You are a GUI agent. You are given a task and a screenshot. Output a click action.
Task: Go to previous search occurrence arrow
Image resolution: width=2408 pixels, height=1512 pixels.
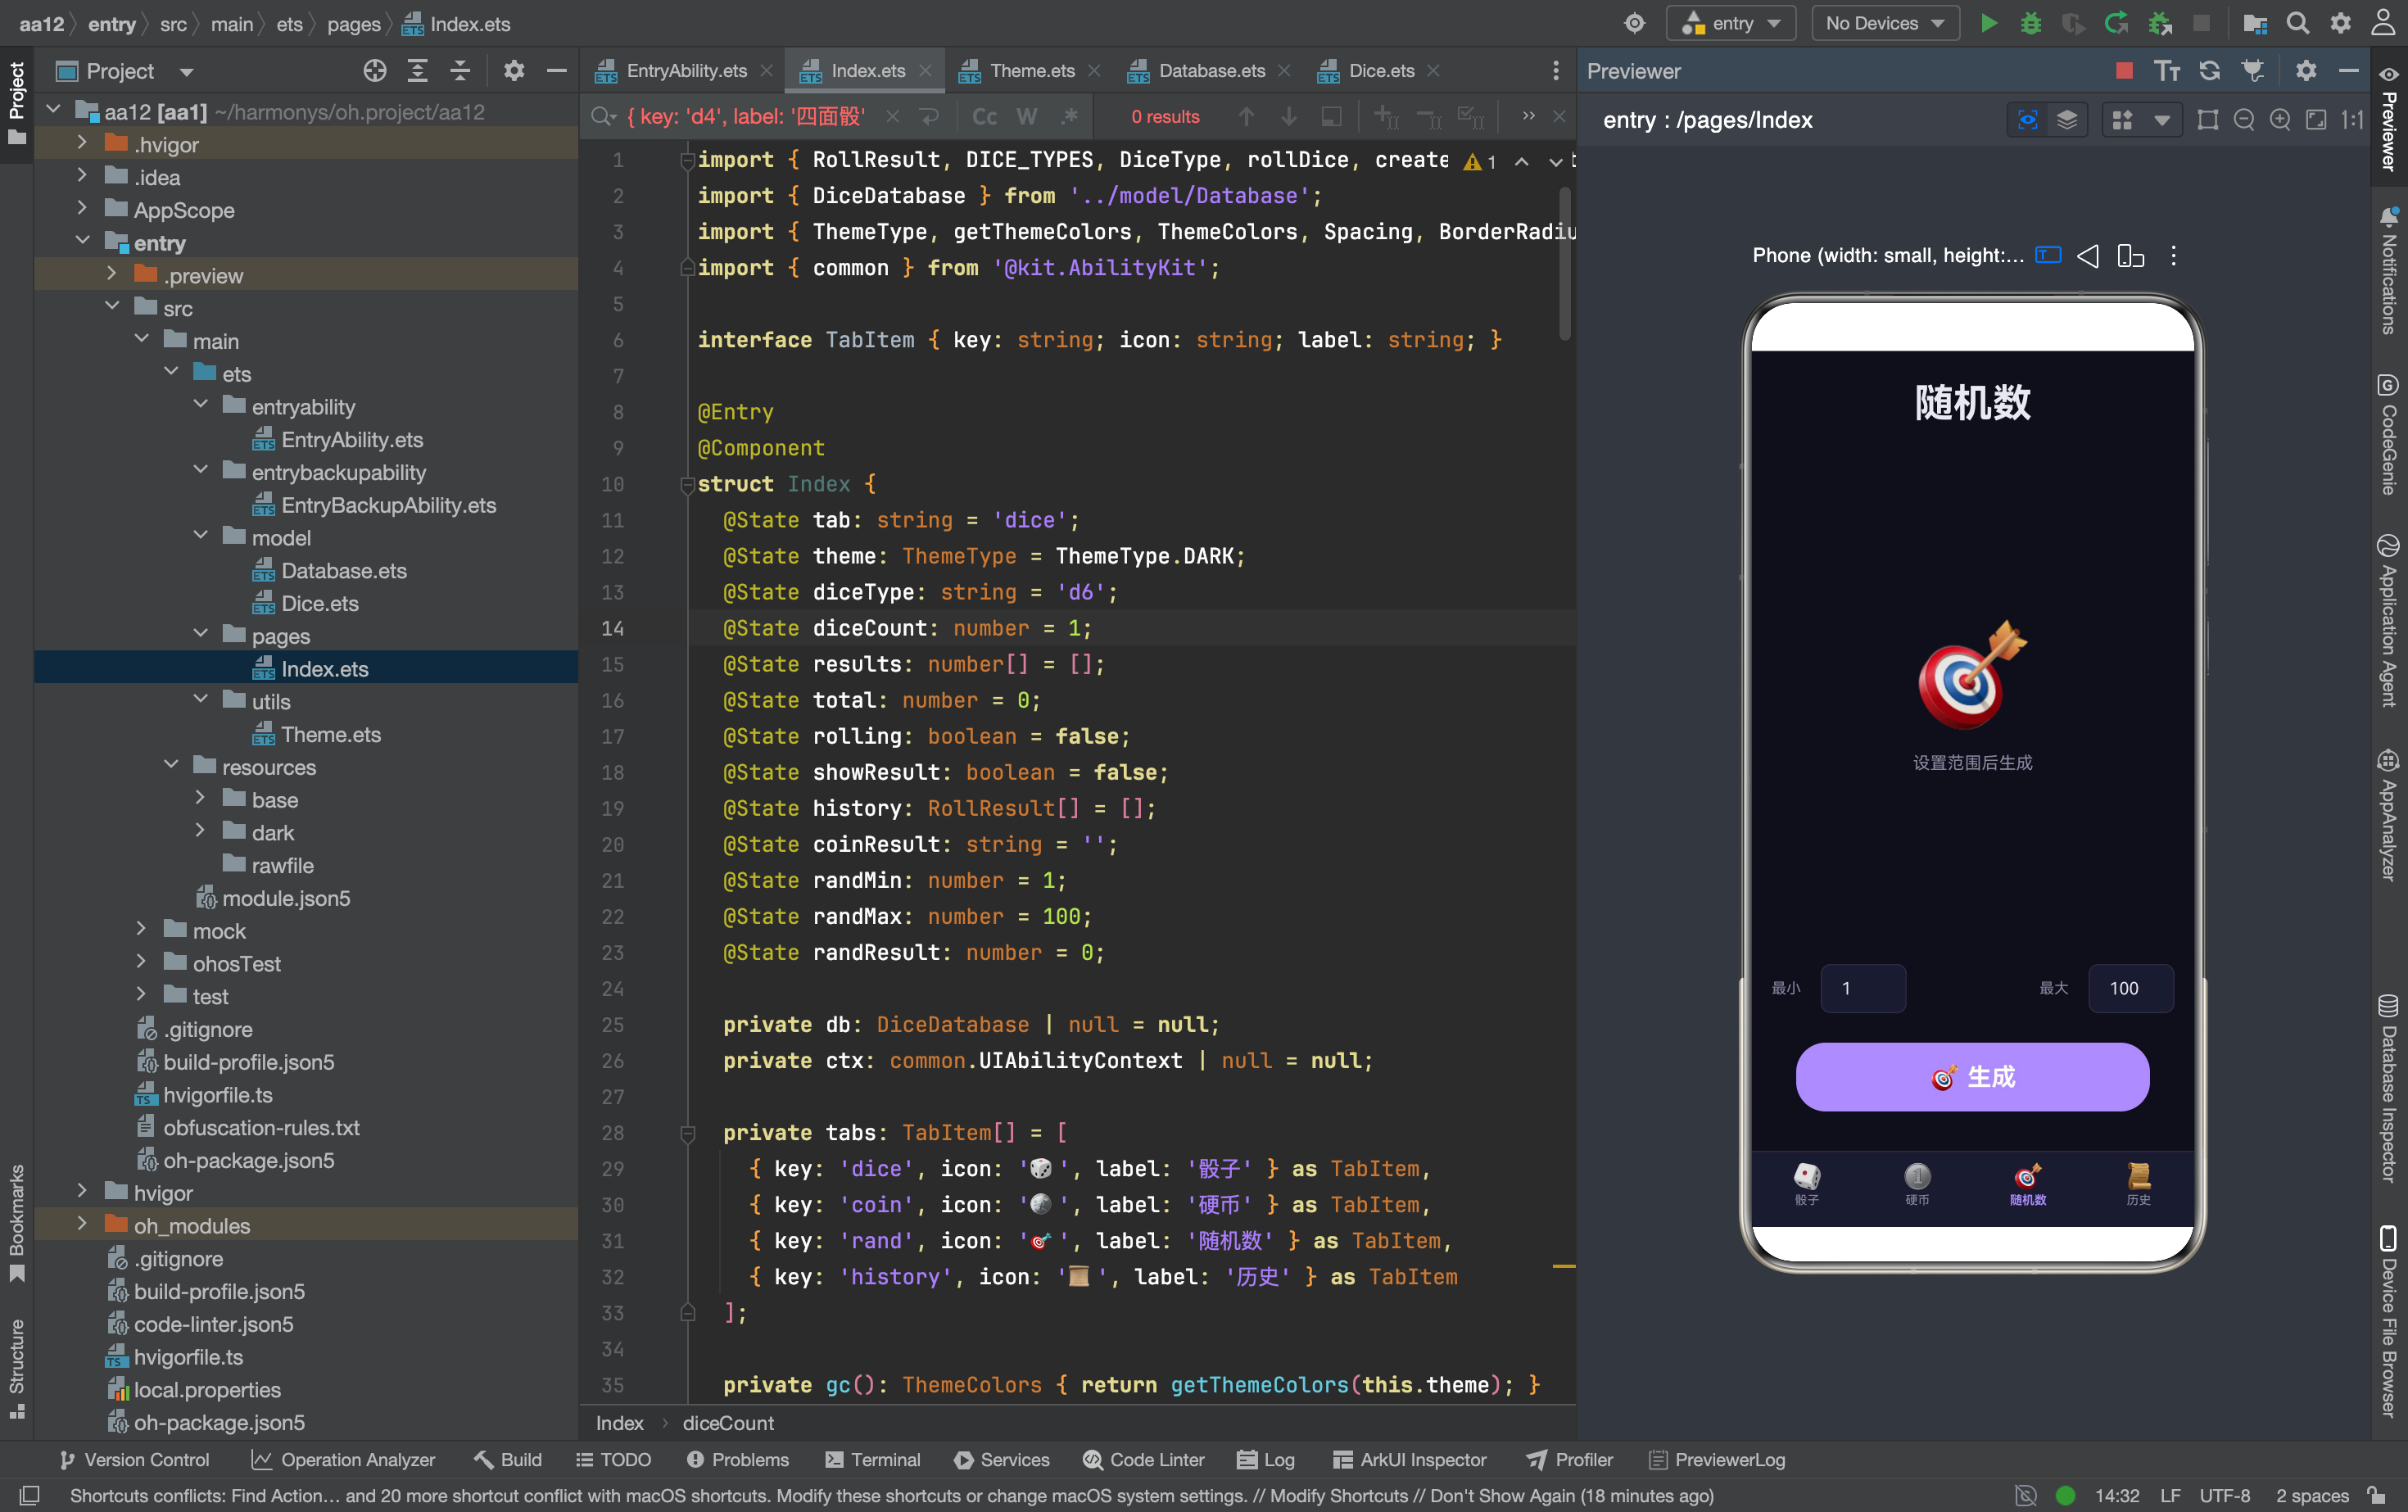tap(1246, 117)
